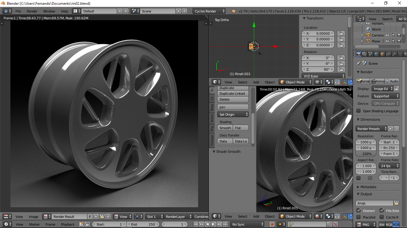Enable Open Shading Language checkbox
This screenshot has width=407, height=228.
tap(359, 111)
